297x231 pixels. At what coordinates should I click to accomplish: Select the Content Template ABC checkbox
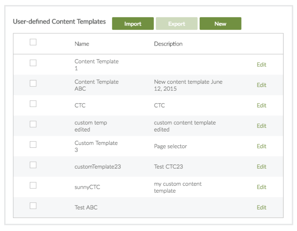point(33,83)
